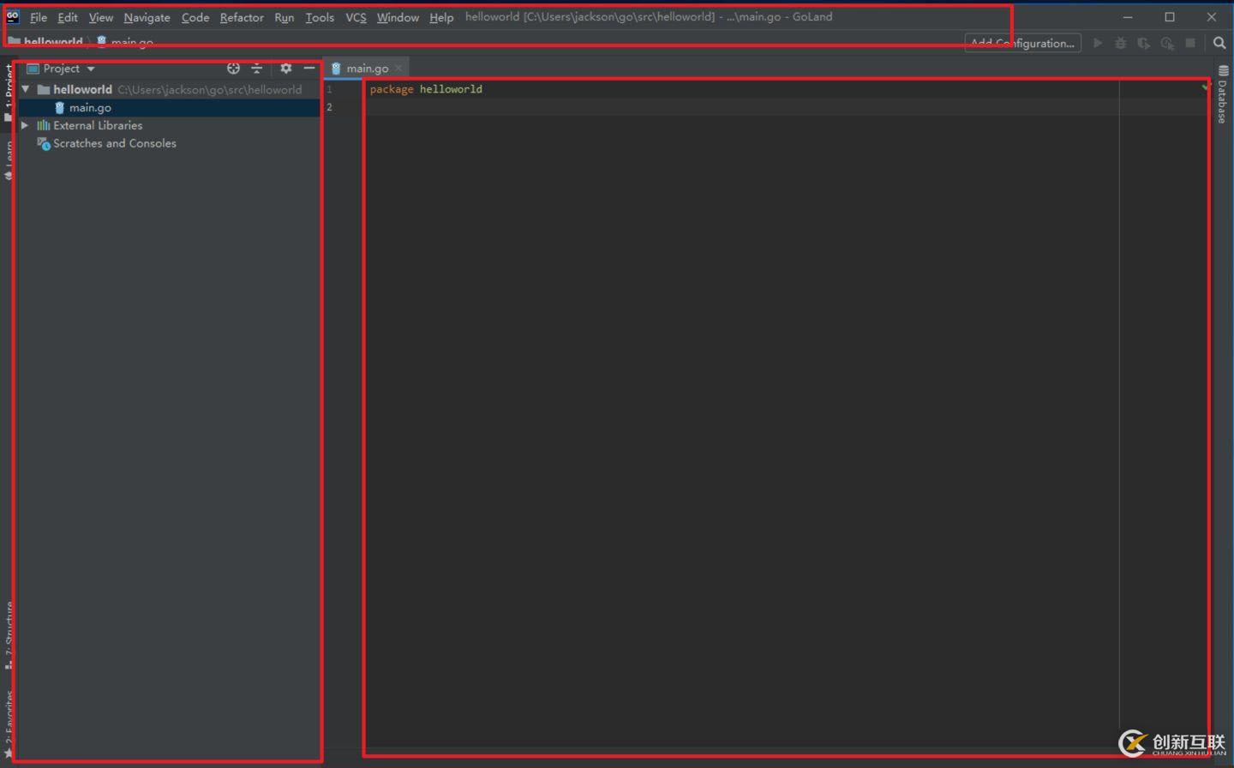
Task: Click the Scratches and Consoles icon
Action: (44, 143)
